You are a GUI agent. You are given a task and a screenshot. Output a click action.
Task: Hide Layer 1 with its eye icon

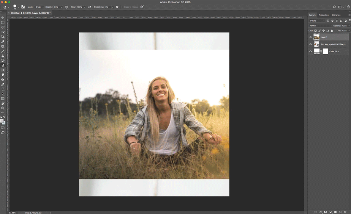tap(310, 37)
